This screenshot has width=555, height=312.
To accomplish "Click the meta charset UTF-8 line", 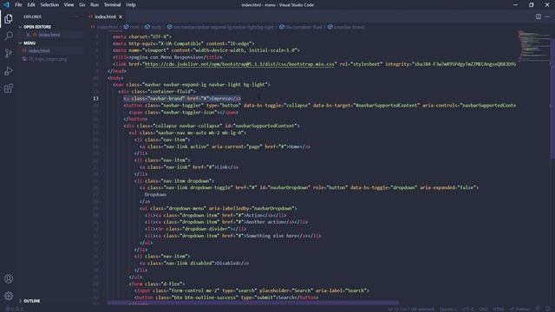I will point(142,36).
